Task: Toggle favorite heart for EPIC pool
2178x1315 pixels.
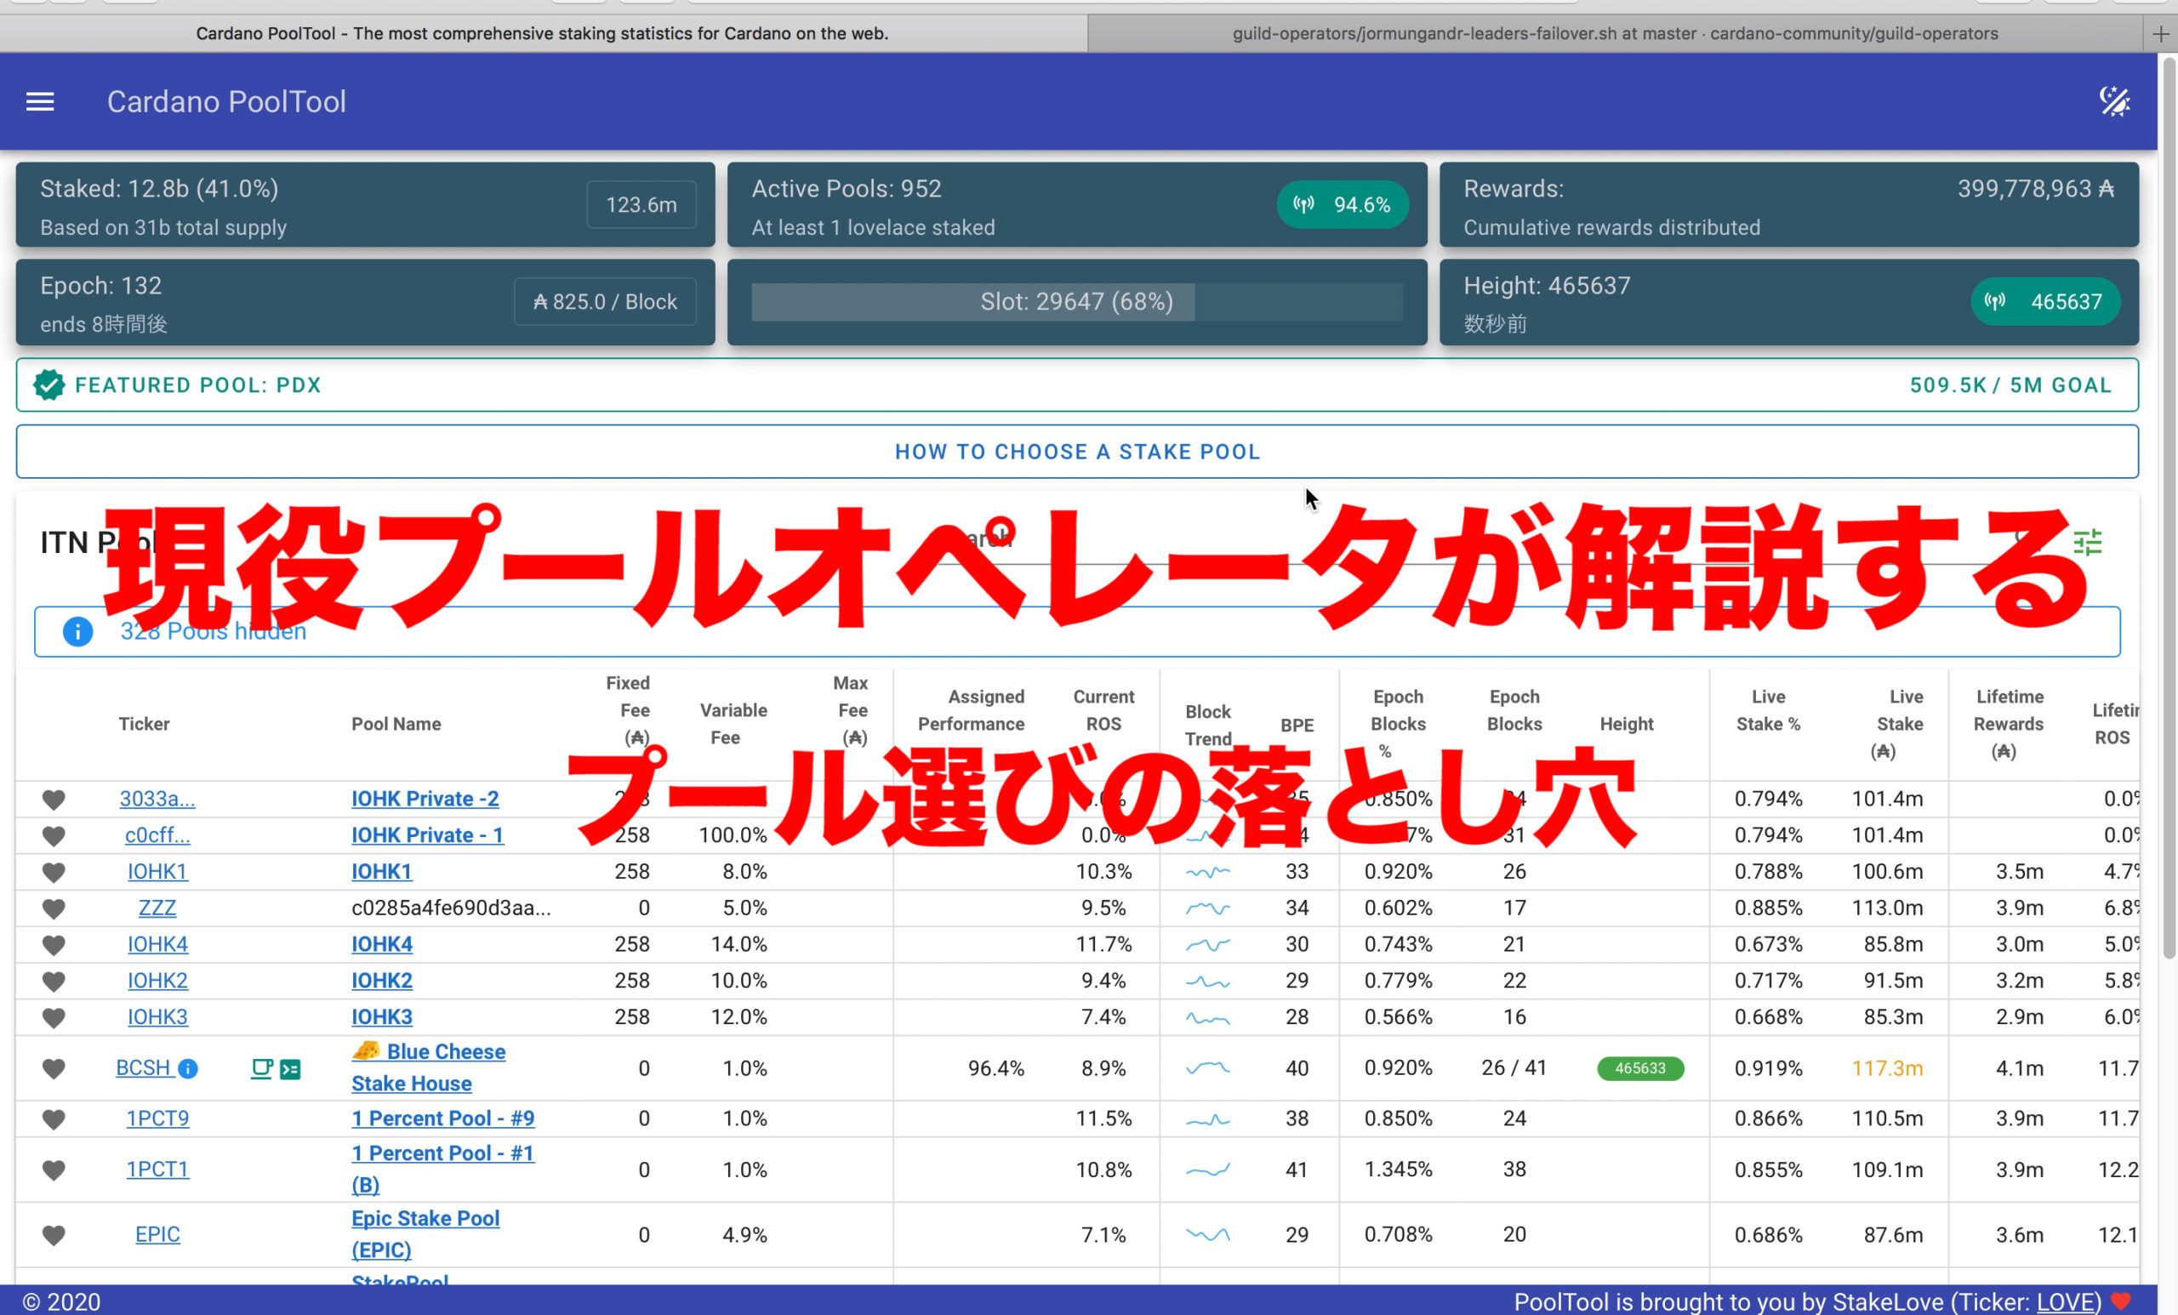Action: coord(54,1234)
